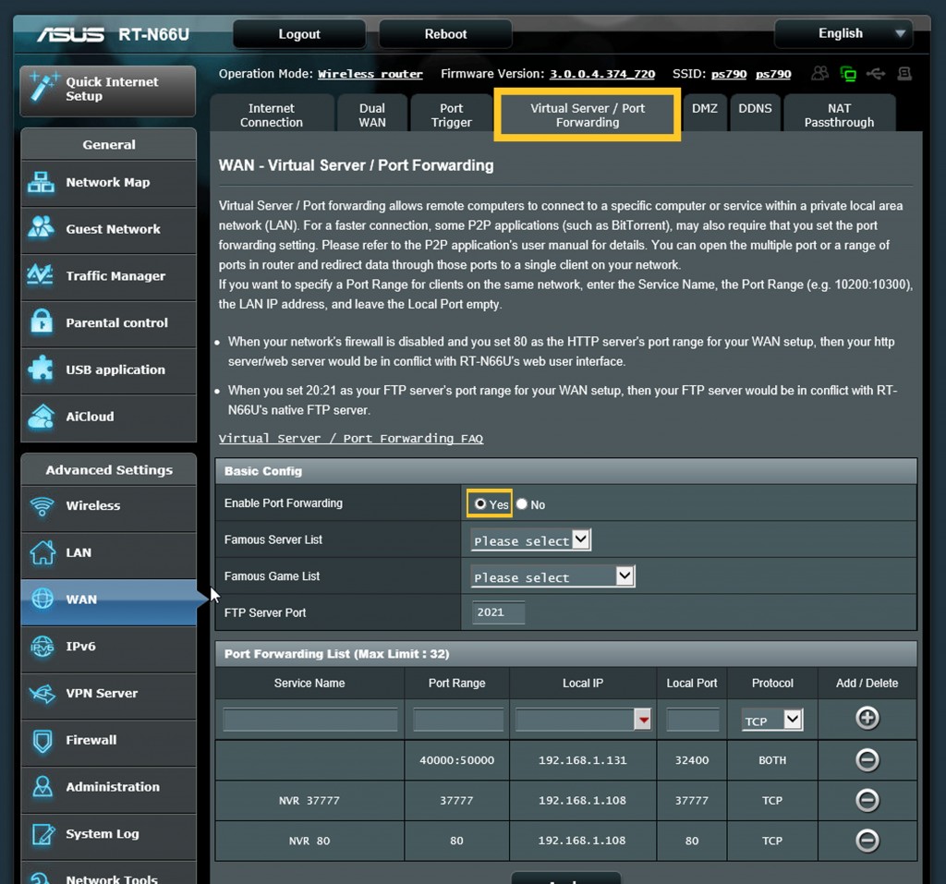946x884 pixels.
Task: Click the Local Port input field
Action: tap(692, 720)
